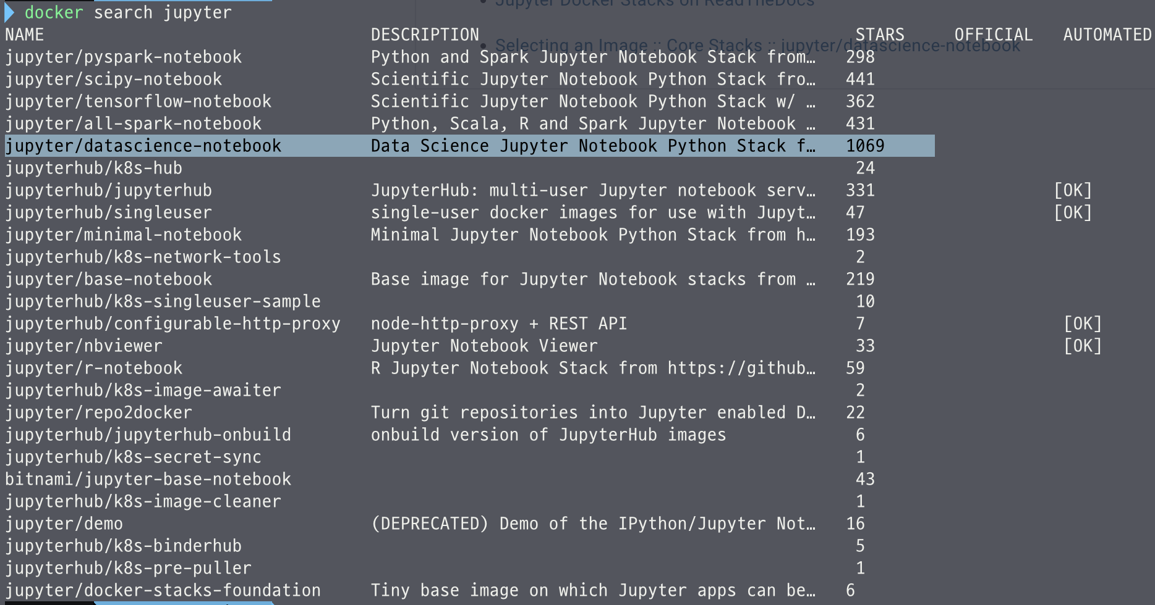Select jupyter/minimal-notebook image name

[x=123, y=235]
